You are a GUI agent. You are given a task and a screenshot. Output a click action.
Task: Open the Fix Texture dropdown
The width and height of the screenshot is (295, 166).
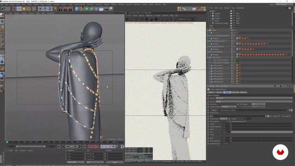click(x=258, y=104)
